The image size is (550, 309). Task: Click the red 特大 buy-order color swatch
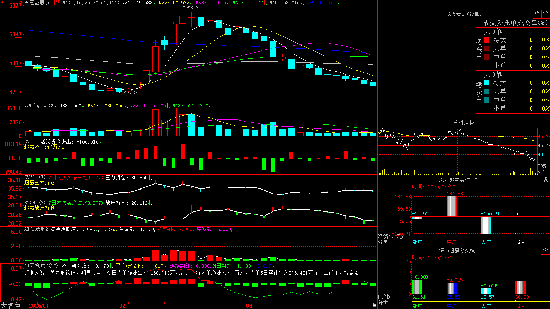click(487, 40)
